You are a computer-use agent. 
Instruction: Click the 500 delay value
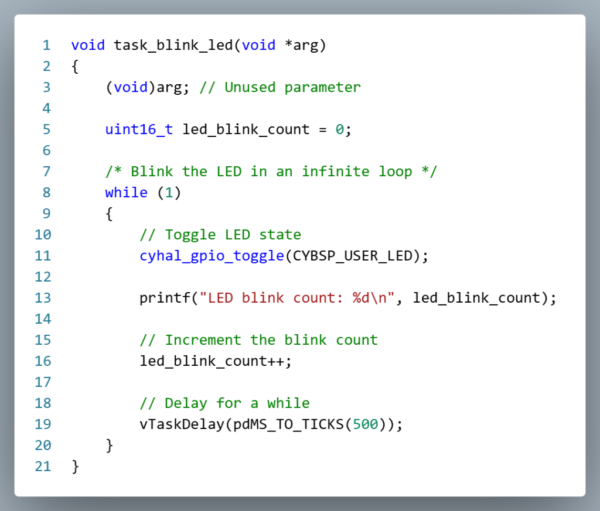click(366, 424)
